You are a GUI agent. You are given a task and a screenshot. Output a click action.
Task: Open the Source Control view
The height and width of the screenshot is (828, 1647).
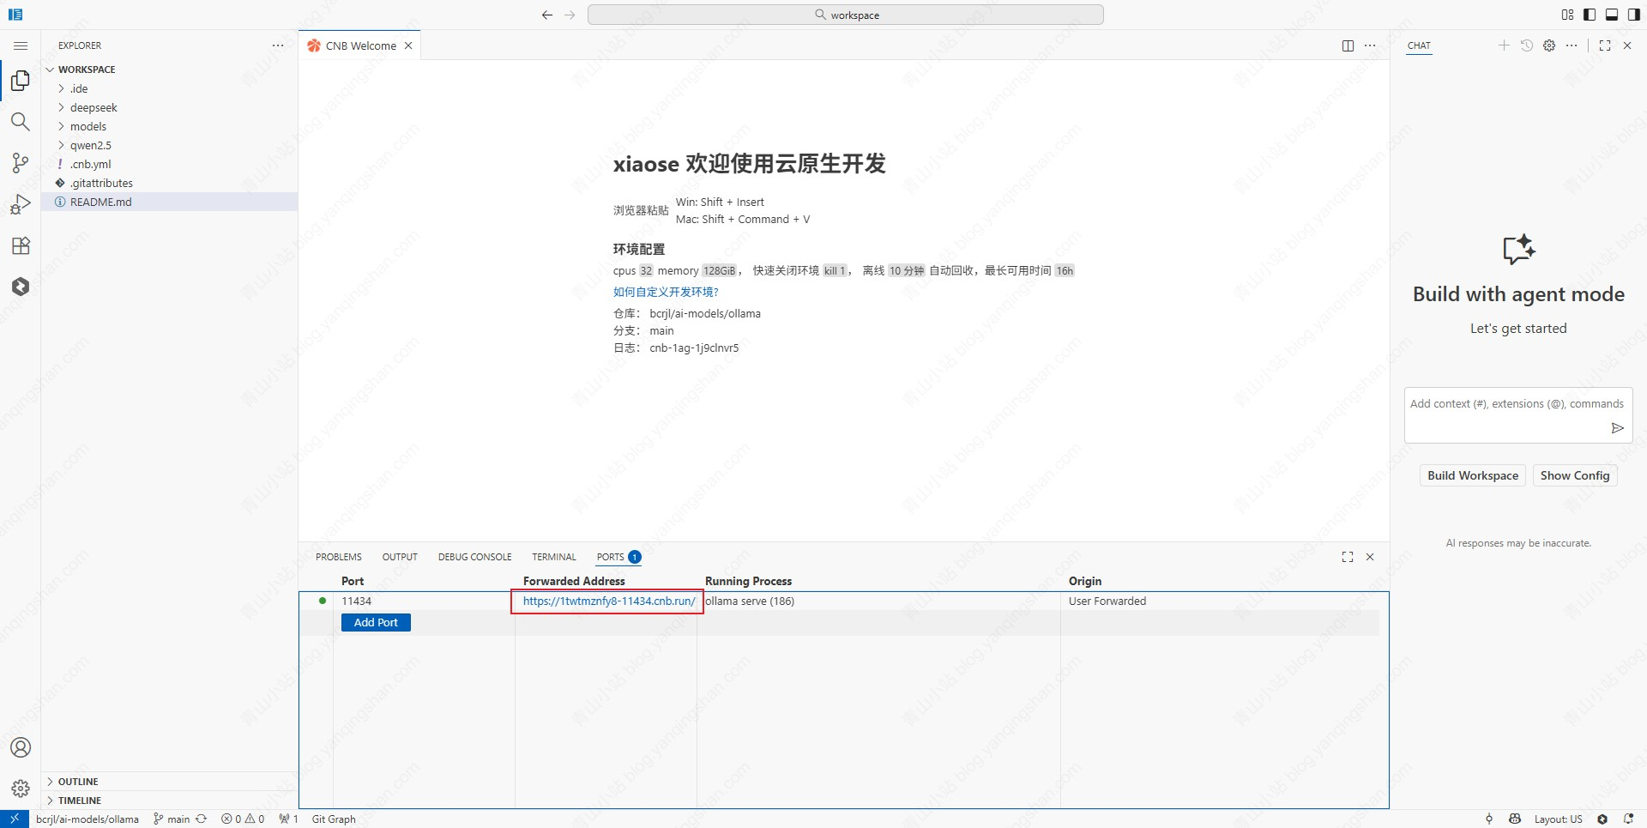click(21, 163)
